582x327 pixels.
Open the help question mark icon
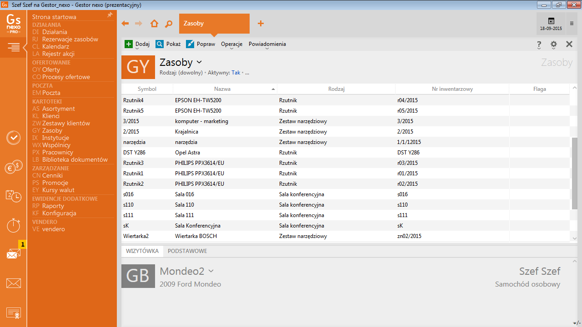click(x=539, y=45)
